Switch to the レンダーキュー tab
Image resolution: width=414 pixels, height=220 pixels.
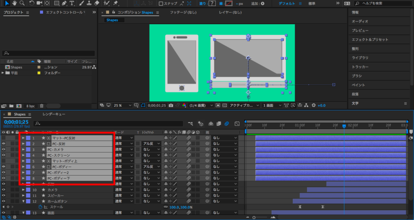pyautogui.click(x=54, y=114)
